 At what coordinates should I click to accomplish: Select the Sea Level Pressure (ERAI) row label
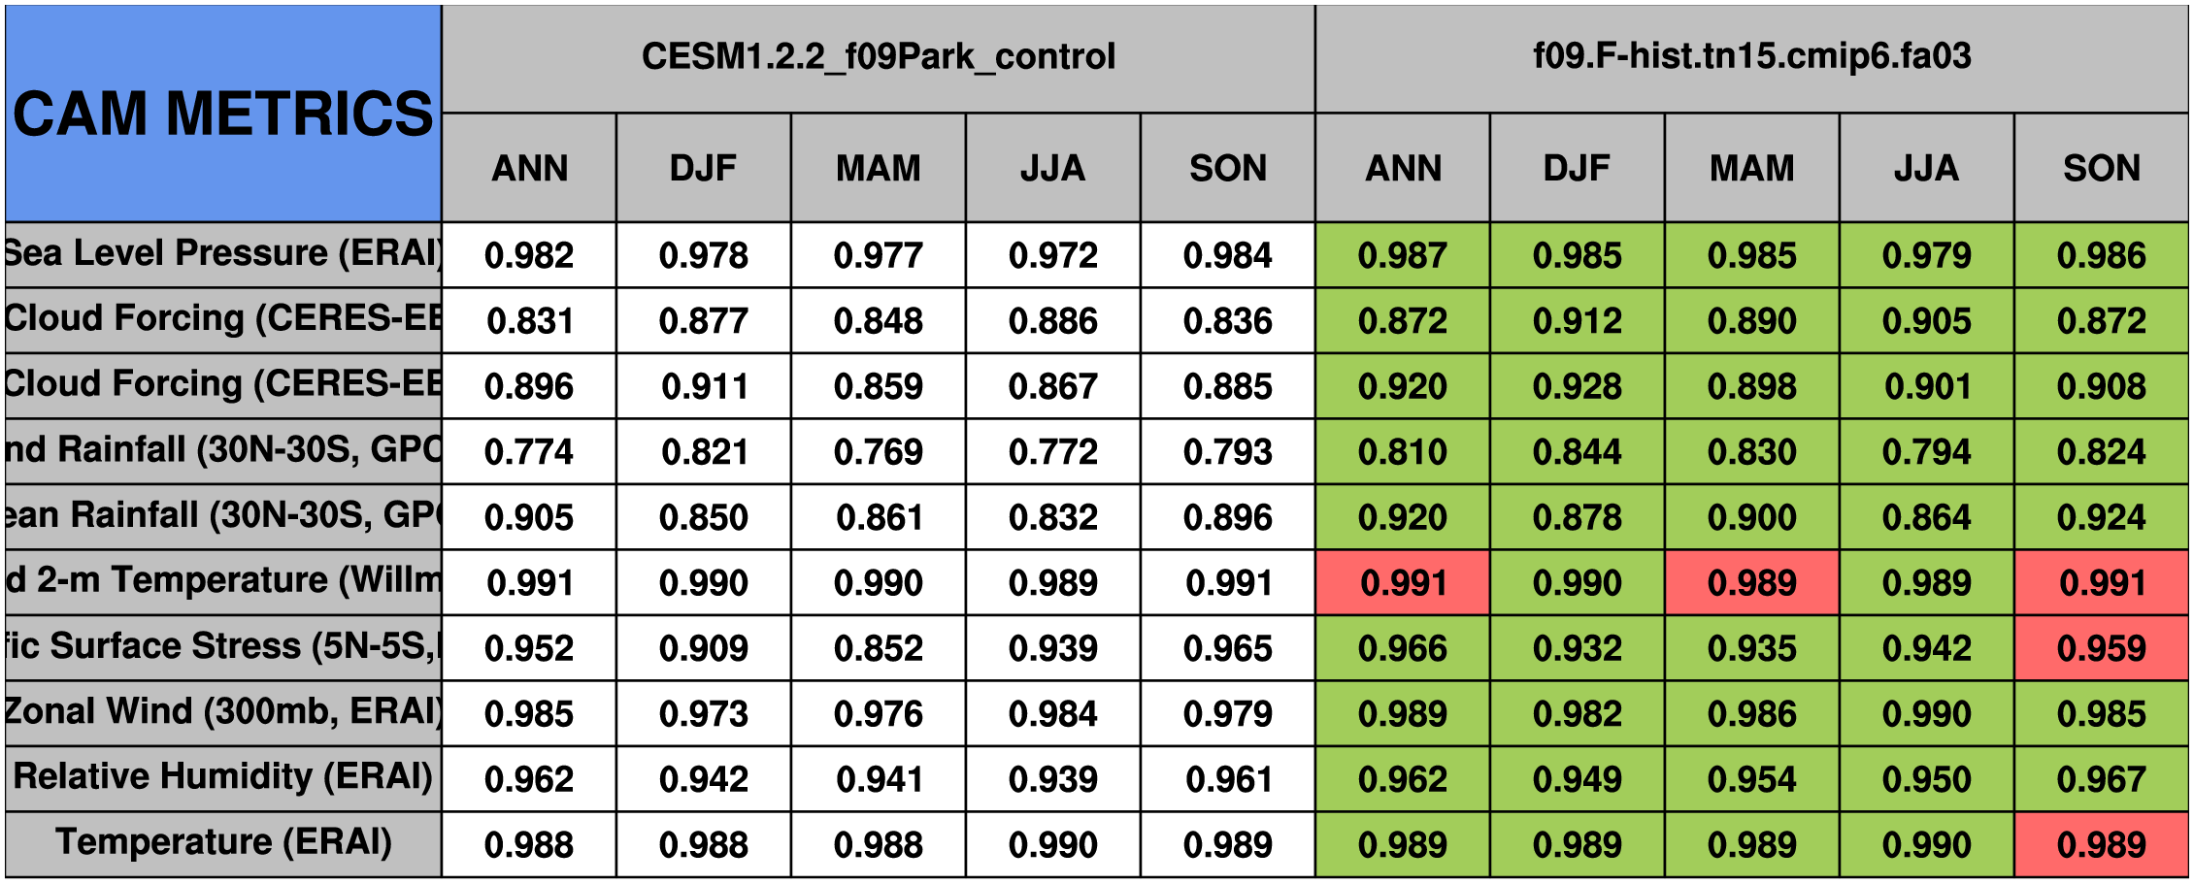[x=223, y=254]
